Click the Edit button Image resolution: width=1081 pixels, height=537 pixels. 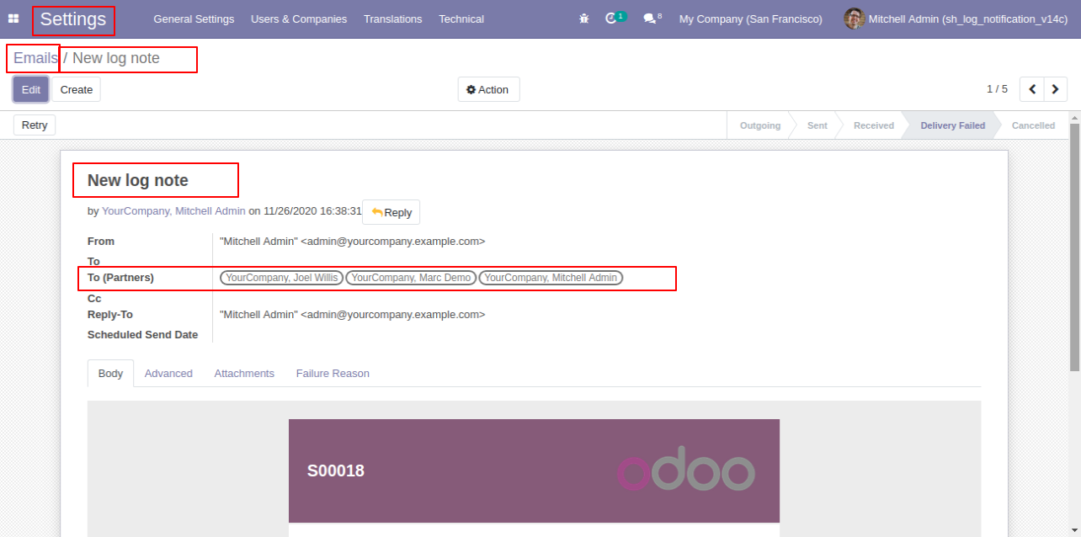31,89
